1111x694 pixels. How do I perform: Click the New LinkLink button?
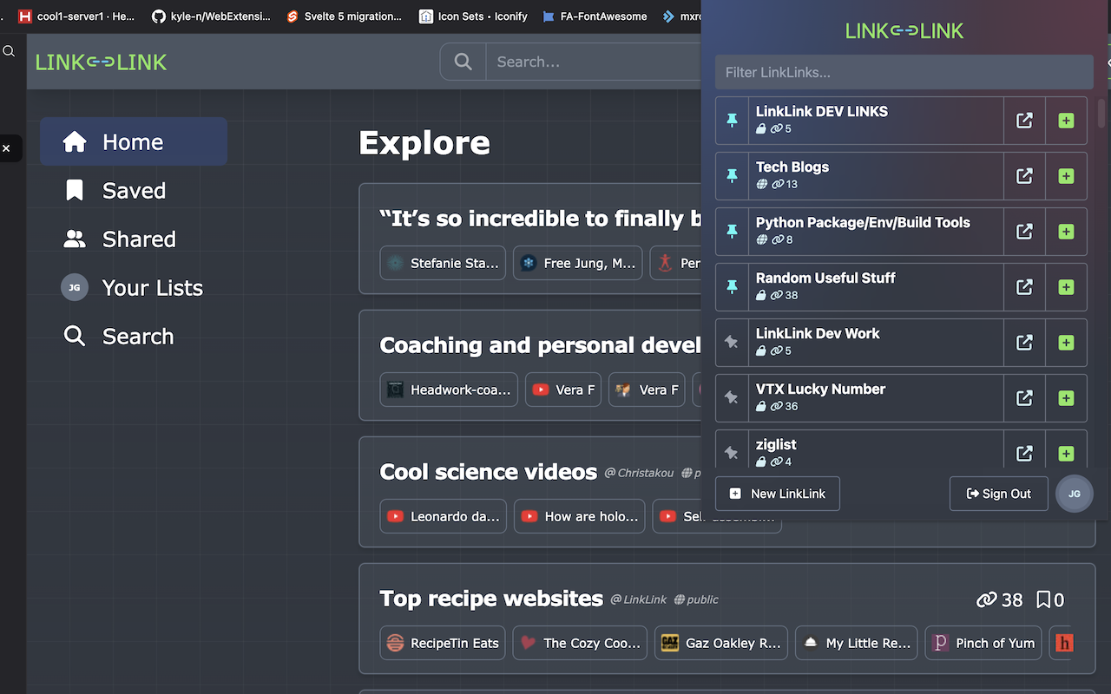point(777,494)
